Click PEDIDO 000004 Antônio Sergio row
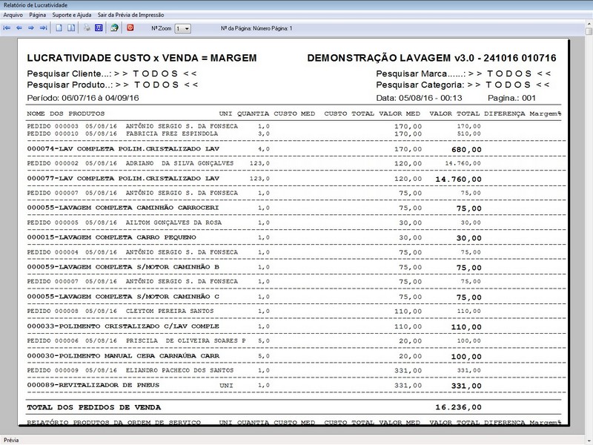 point(254,252)
